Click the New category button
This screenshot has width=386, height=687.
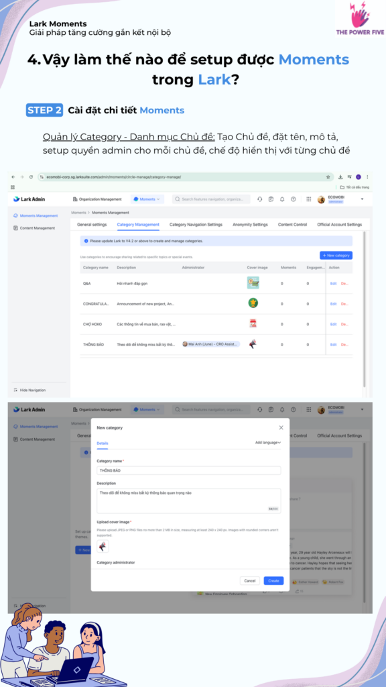336,256
